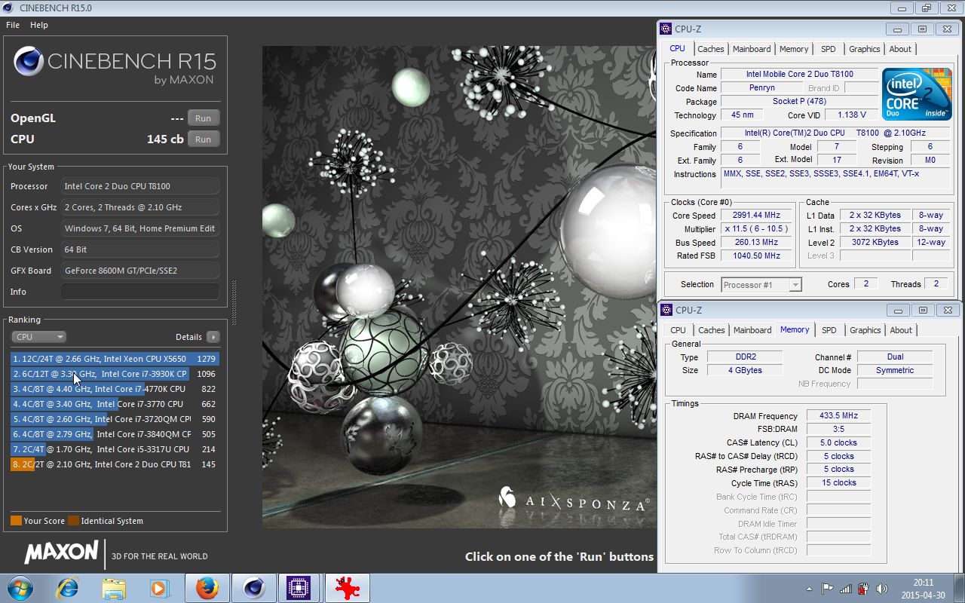Click the Ranking Details arrow button
Screen dimensions: 965x603
(x=213, y=337)
